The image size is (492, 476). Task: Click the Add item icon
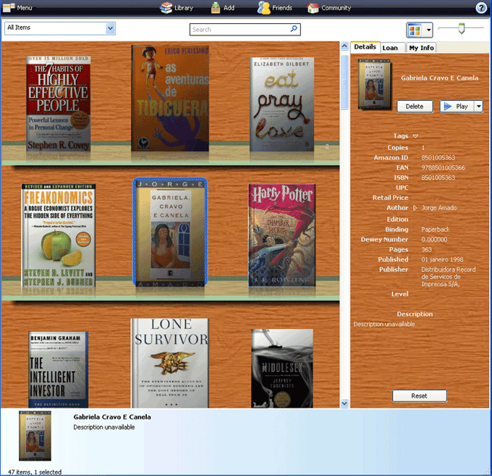pos(216,7)
